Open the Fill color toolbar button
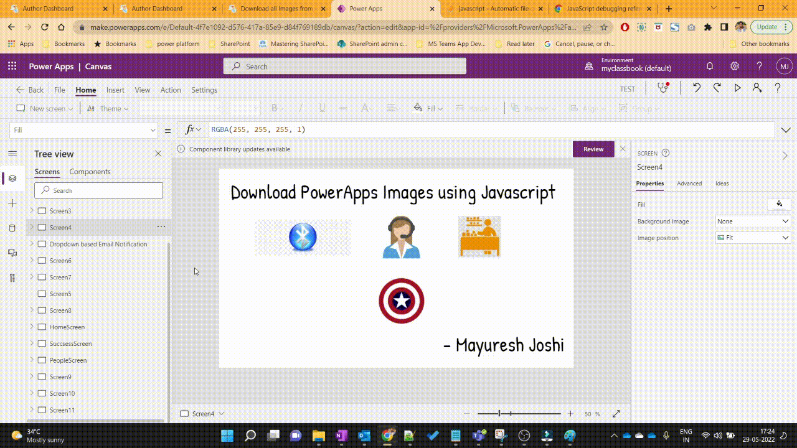Screen dimensions: 797x448 (x=428, y=108)
